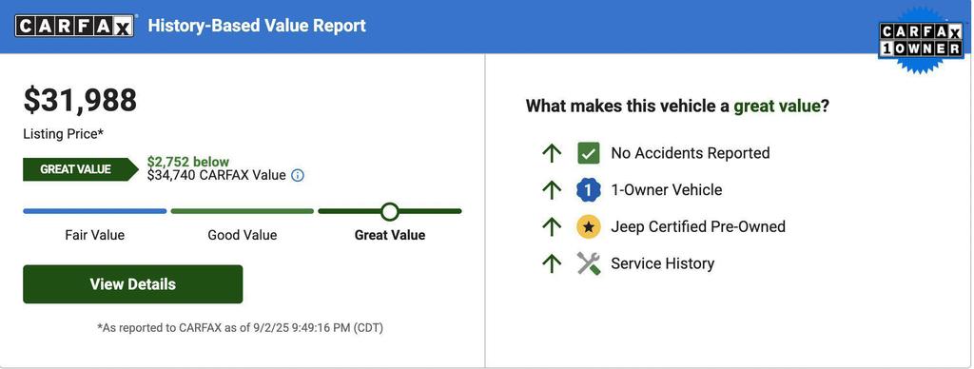Click the up arrow beside Service History
This screenshot has height=369, width=974.
point(552,263)
